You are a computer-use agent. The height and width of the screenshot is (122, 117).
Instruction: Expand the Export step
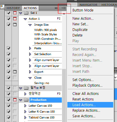tap(30, 72)
